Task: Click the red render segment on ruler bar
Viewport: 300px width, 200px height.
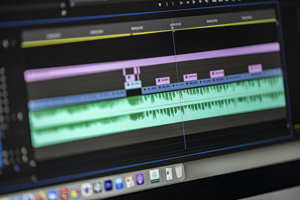Action: point(131,34)
